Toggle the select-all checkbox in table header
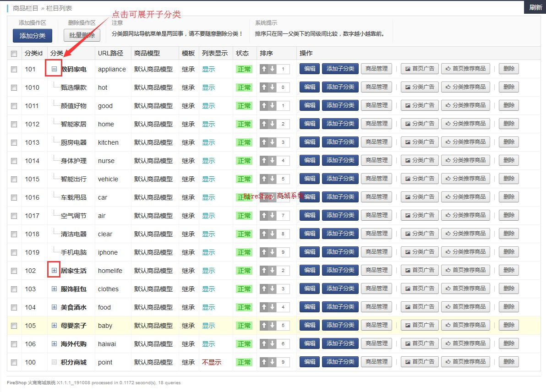The width and height of the screenshot is (546, 392). tap(14, 54)
